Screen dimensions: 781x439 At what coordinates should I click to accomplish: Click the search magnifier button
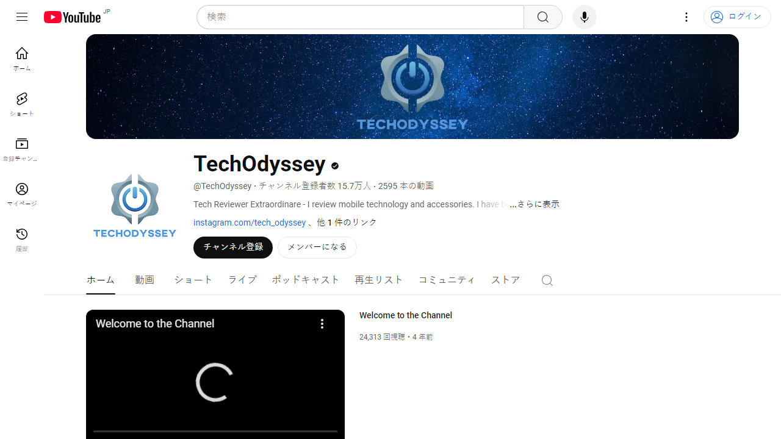[x=542, y=17]
